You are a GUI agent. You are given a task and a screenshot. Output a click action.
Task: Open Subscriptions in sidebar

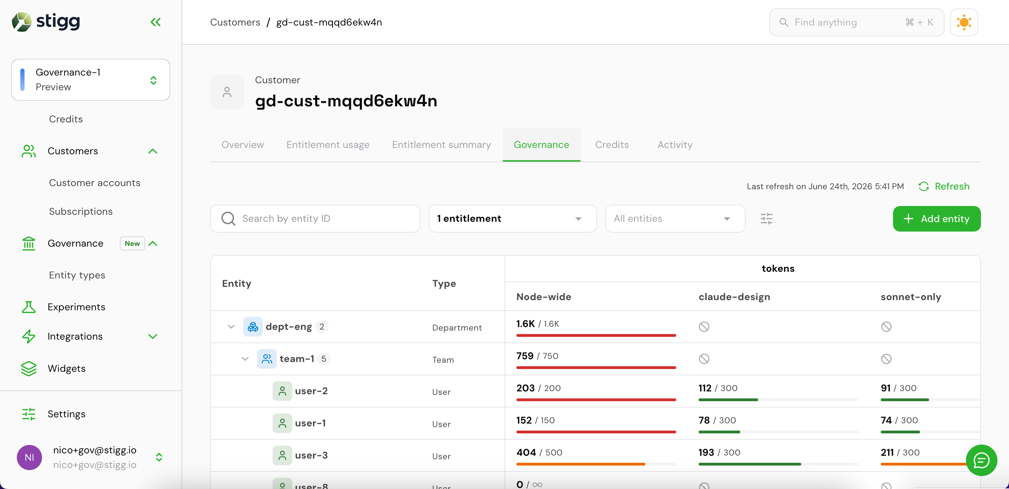81,212
